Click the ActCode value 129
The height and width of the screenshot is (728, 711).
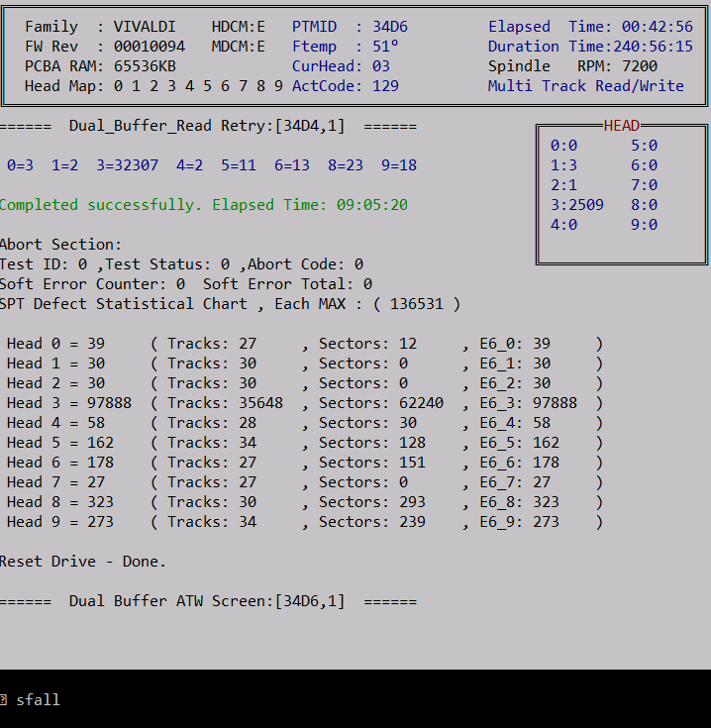click(385, 86)
